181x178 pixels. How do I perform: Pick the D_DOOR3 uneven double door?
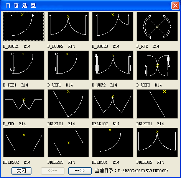pos(113,26)
